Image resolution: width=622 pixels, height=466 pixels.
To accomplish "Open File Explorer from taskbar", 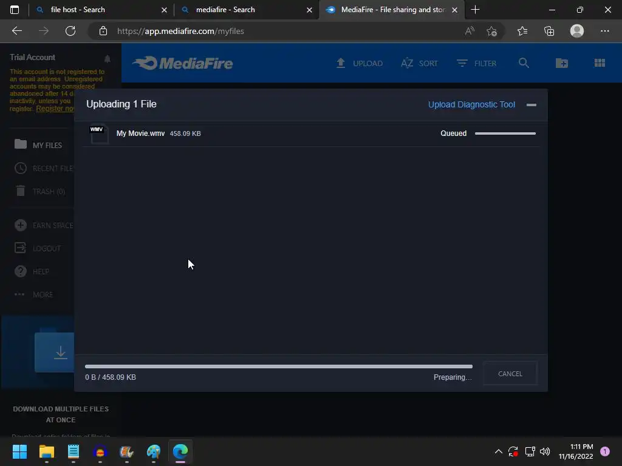I will (46, 451).
